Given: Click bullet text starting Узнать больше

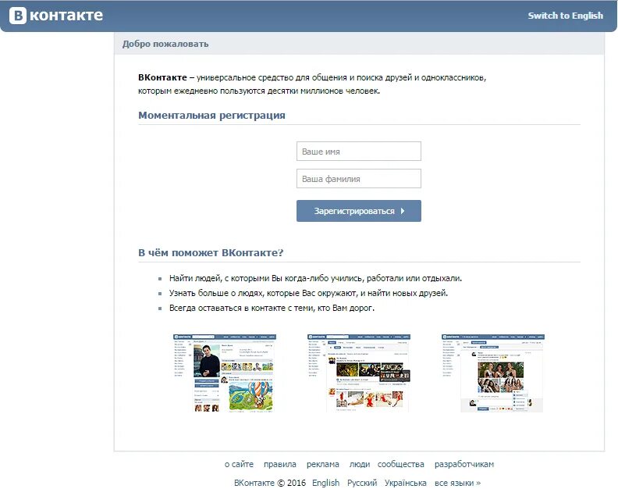Looking at the screenshot, I should point(308,293).
